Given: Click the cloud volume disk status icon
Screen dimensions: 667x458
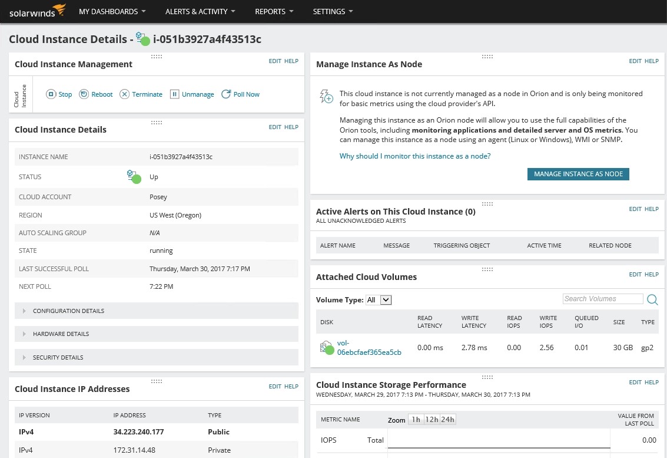Looking at the screenshot, I should click(327, 348).
